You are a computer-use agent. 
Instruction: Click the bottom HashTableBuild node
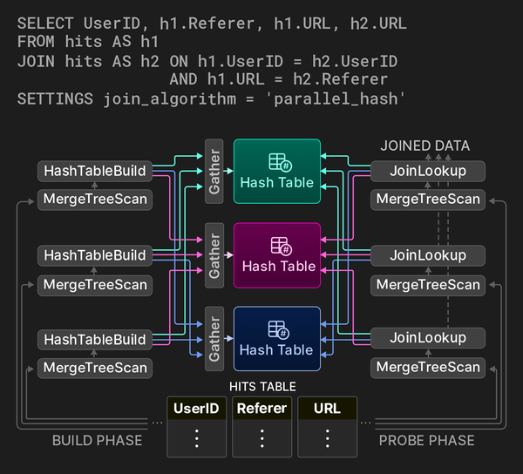[95, 339]
